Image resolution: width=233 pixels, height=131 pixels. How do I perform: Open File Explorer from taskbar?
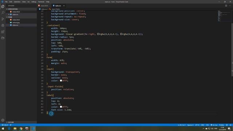(15, 128)
